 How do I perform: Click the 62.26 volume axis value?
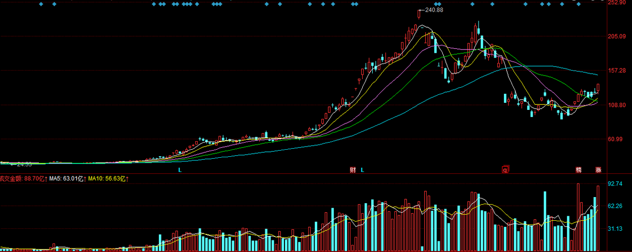coord(616,206)
